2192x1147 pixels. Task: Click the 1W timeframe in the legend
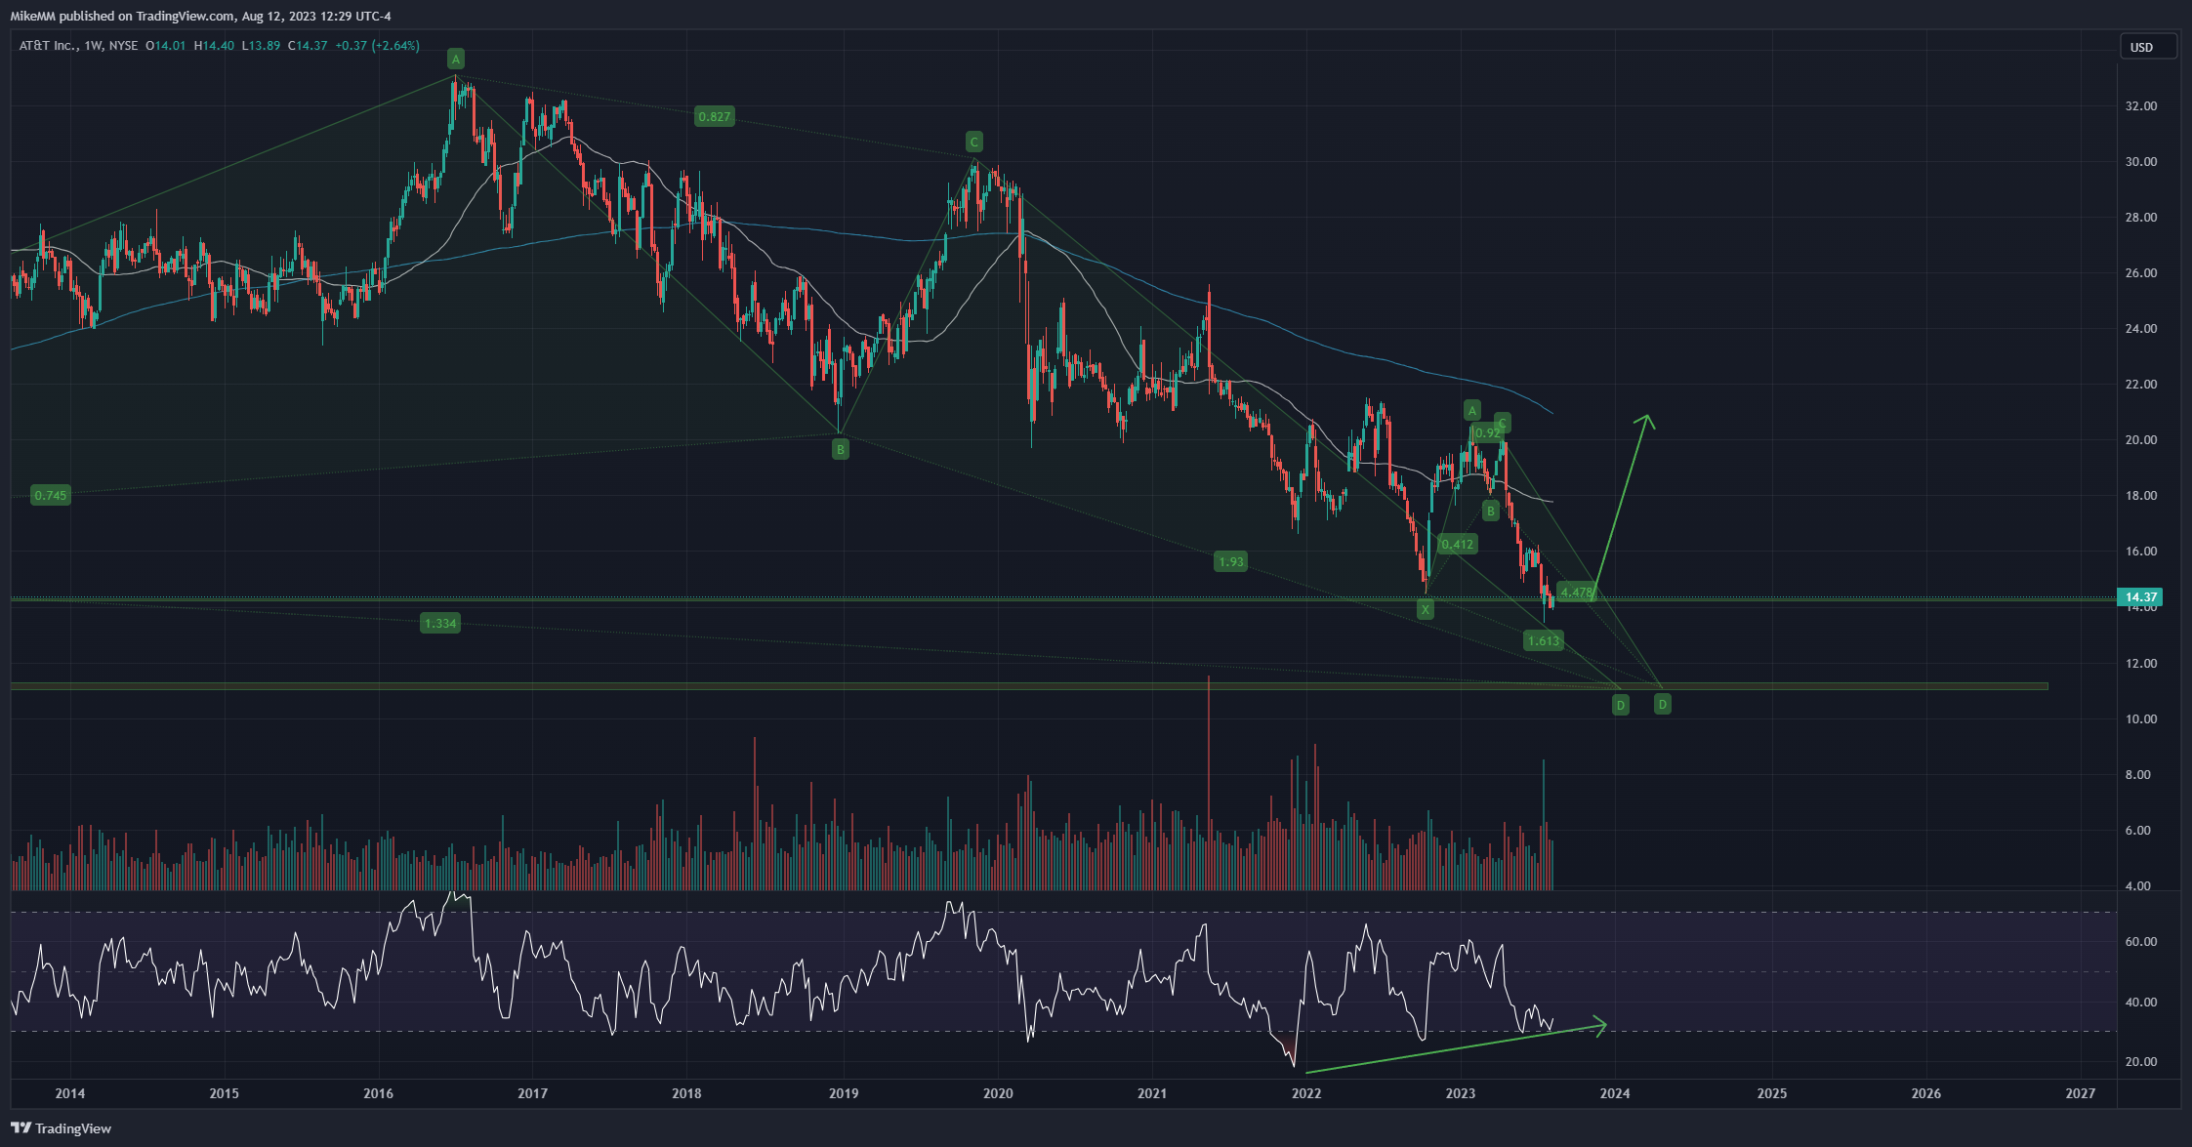94,46
